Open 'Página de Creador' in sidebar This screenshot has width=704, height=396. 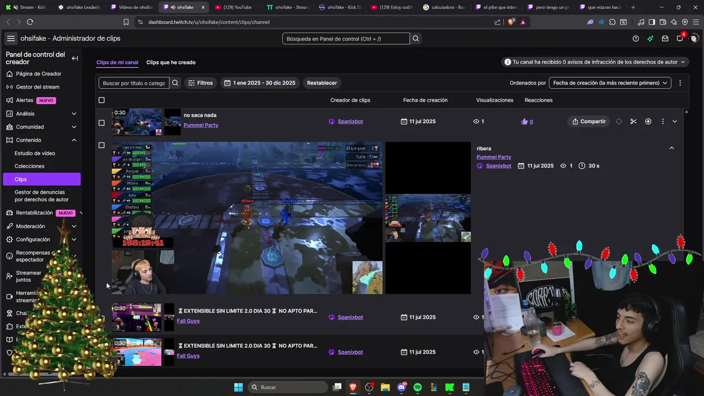click(x=38, y=74)
